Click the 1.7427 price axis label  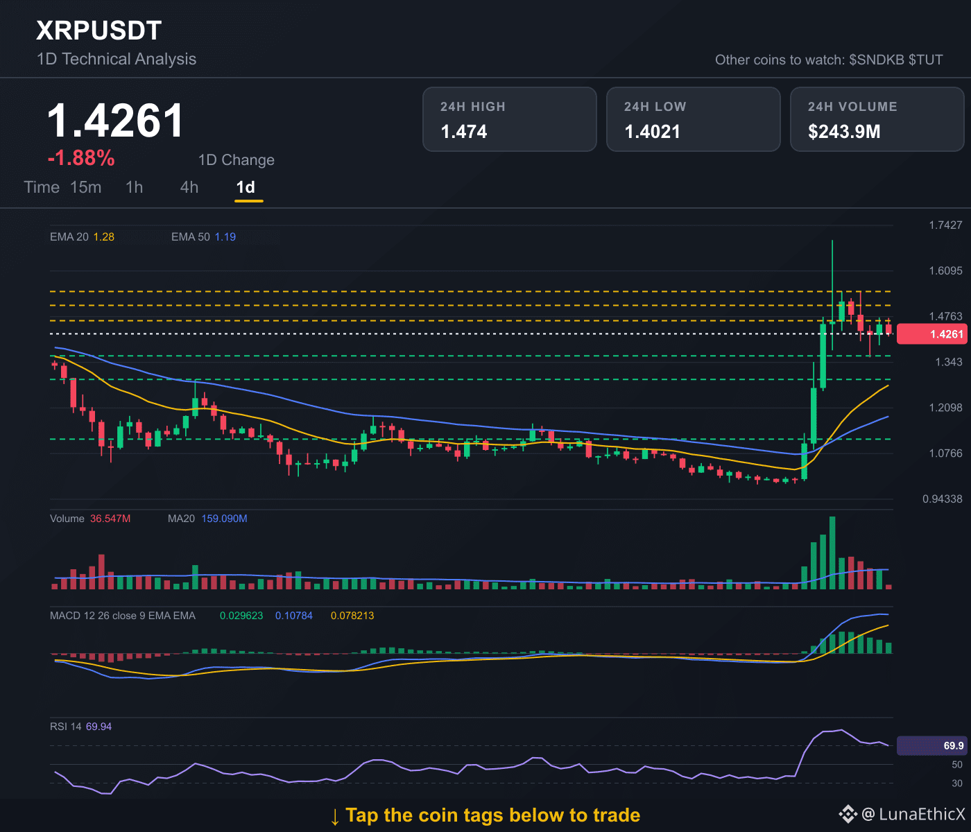coord(945,225)
